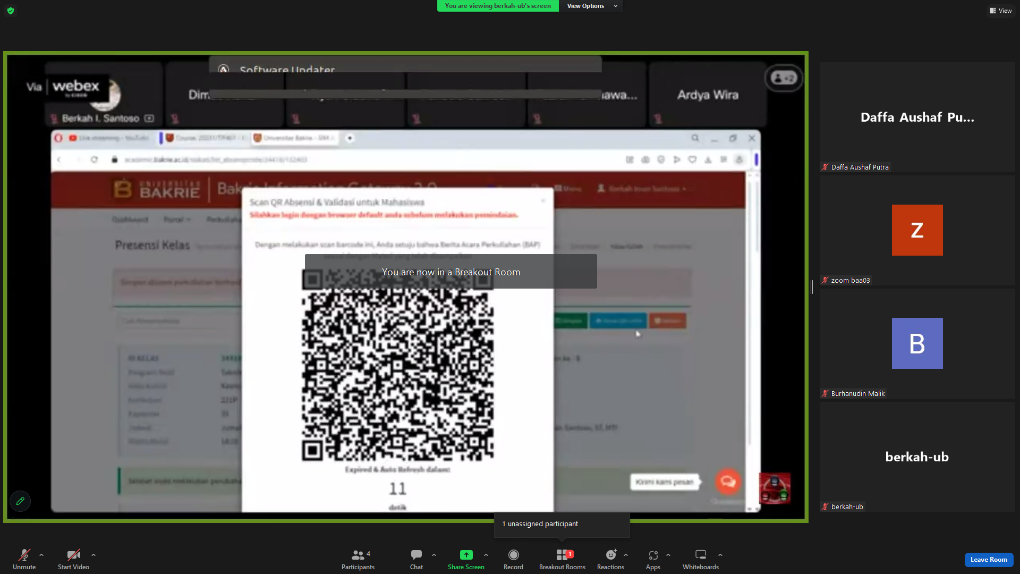
Task: Open share screen options arrow
Action: (x=486, y=555)
